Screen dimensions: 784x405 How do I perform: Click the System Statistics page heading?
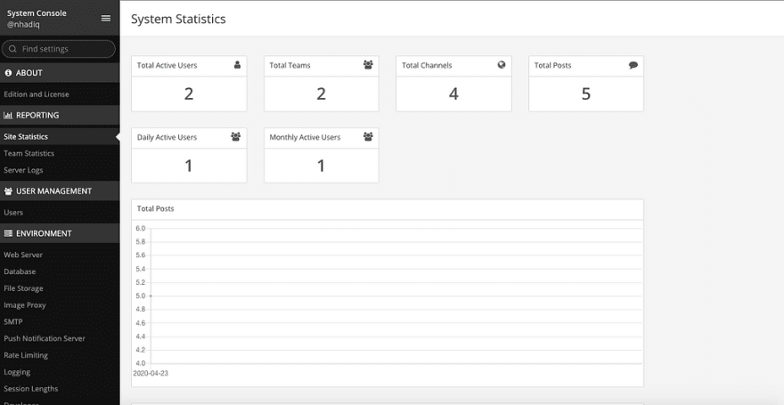pyautogui.click(x=178, y=19)
